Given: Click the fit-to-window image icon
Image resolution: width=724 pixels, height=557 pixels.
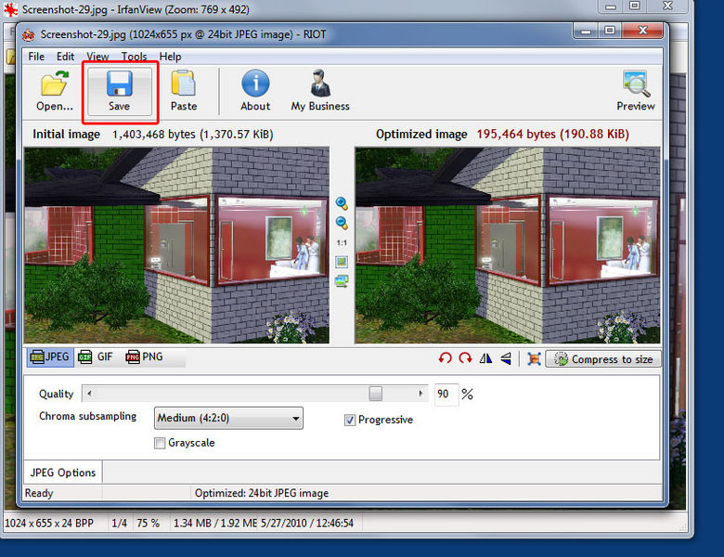Looking at the screenshot, I should (x=342, y=262).
